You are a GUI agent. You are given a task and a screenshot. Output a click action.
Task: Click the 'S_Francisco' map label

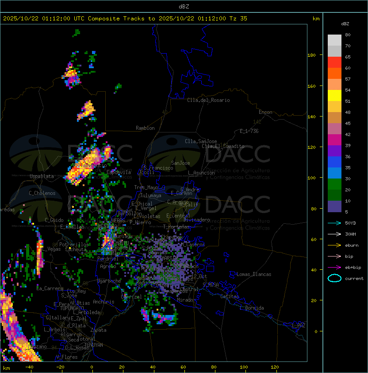coord(158,168)
